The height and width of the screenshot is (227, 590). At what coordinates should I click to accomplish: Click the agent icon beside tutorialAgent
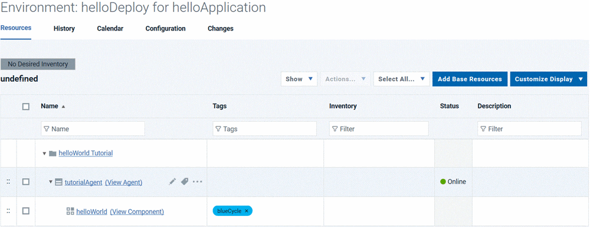click(58, 182)
